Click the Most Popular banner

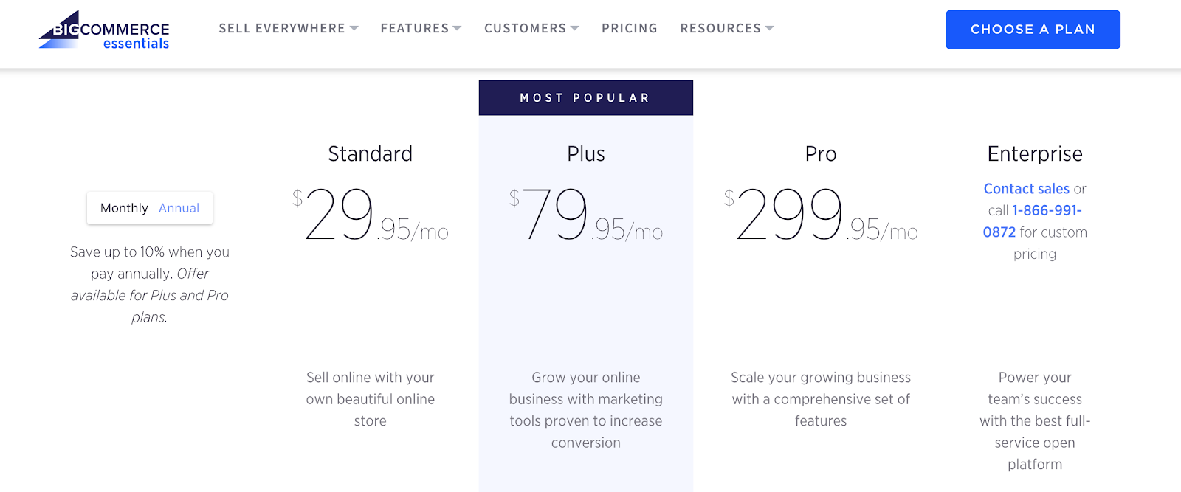[x=585, y=98]
